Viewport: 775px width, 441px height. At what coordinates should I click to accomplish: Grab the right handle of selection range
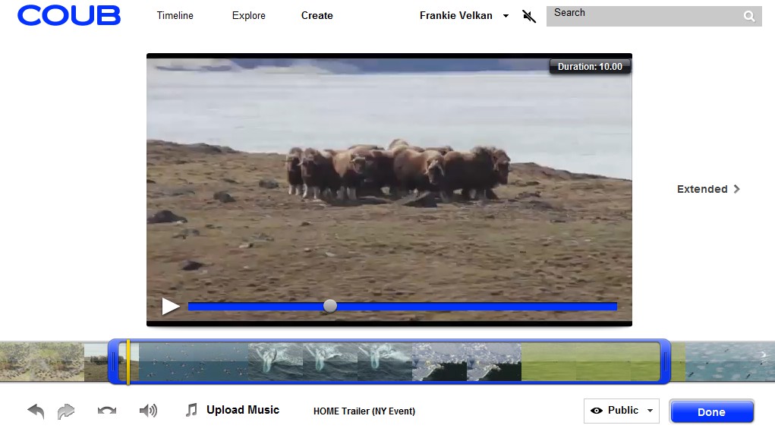665,362
